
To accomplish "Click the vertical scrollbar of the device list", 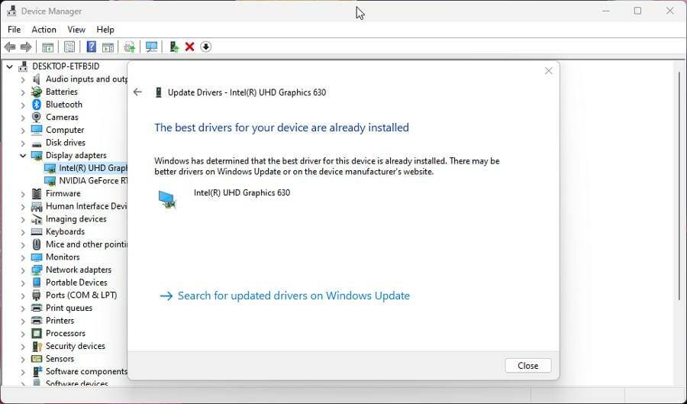I will (679, 186).
